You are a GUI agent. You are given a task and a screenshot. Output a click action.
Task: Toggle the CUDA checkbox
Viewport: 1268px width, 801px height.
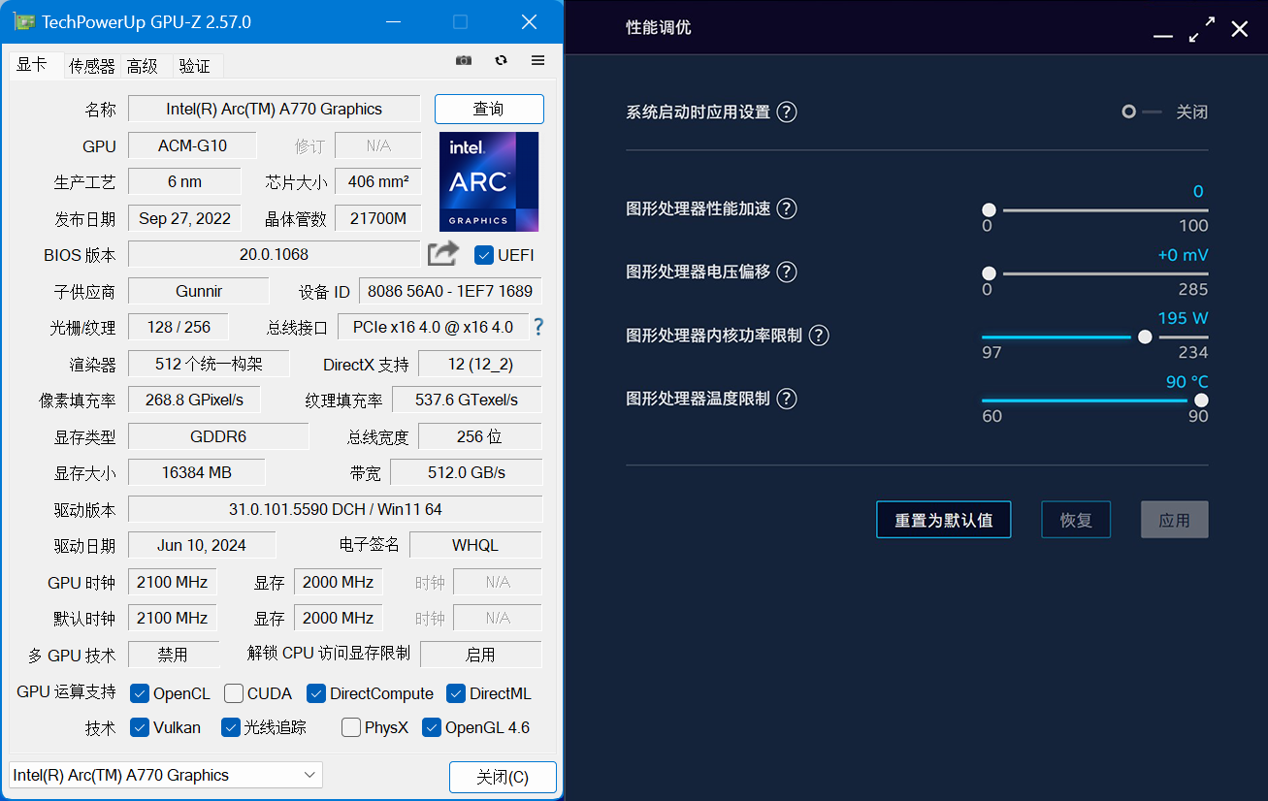(x=234, y=693)
